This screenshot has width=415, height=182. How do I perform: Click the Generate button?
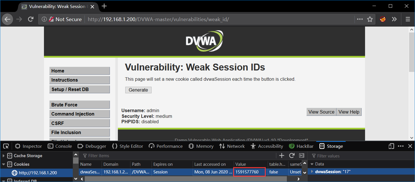(x=138, y=90)
